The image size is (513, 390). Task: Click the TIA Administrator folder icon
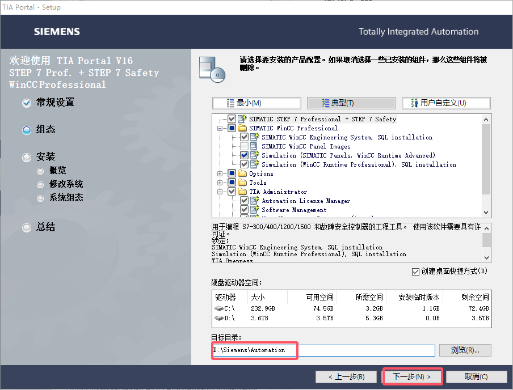(242, 192)
